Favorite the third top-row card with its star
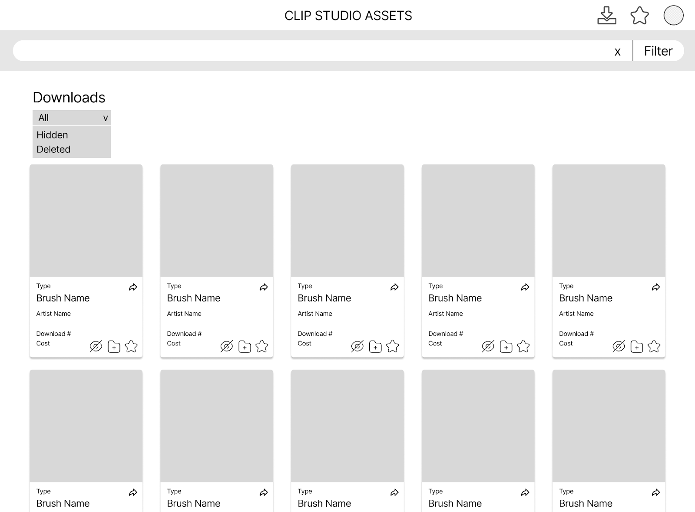 point(393,346)
